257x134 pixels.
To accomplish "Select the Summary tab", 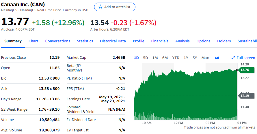I will (13, 41).
